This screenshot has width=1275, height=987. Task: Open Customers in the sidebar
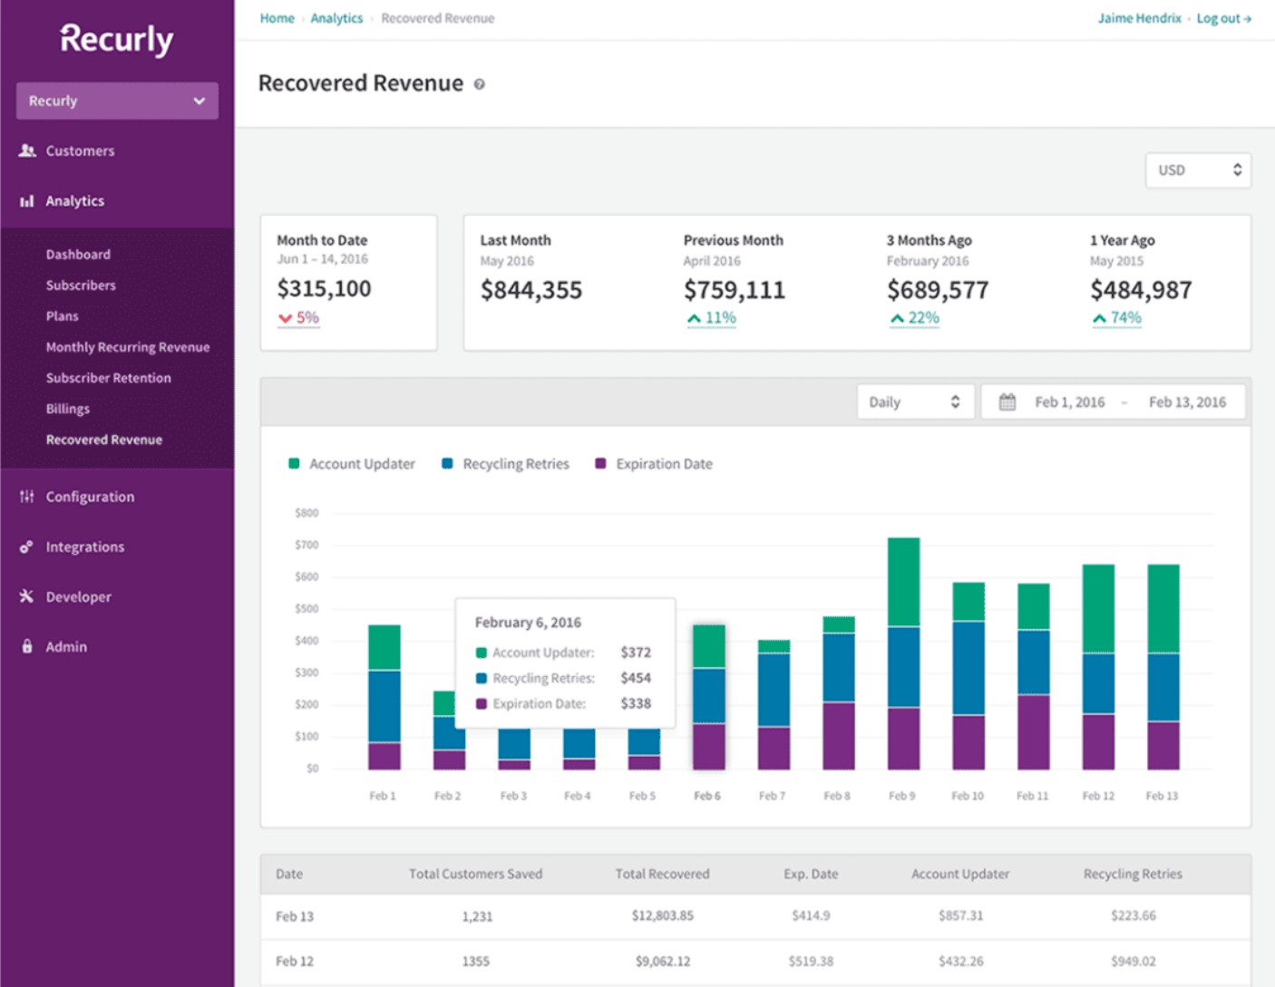point(80,150)
